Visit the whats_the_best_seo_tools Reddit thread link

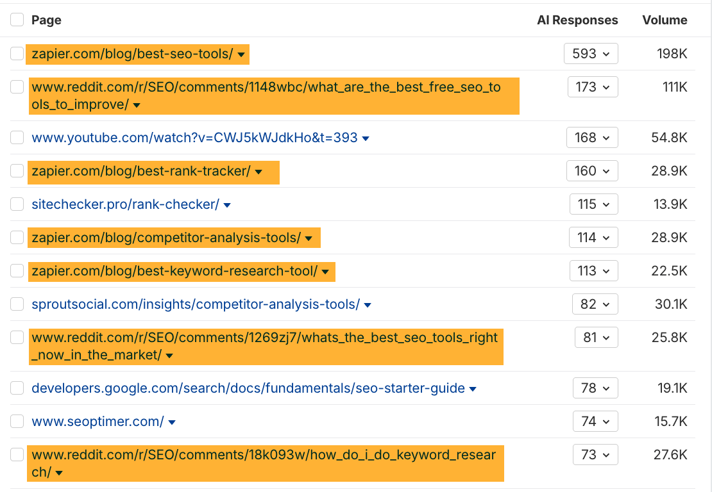click(x=263, y=337)
